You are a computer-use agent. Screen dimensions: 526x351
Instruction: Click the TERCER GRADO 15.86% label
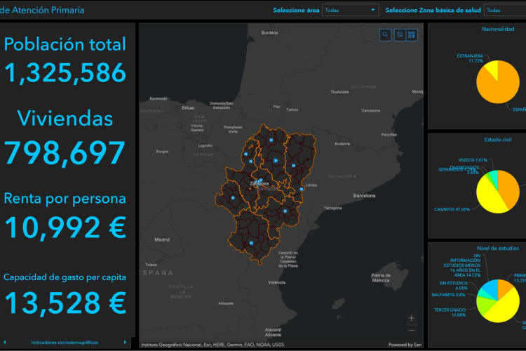[x=450, y=312]
